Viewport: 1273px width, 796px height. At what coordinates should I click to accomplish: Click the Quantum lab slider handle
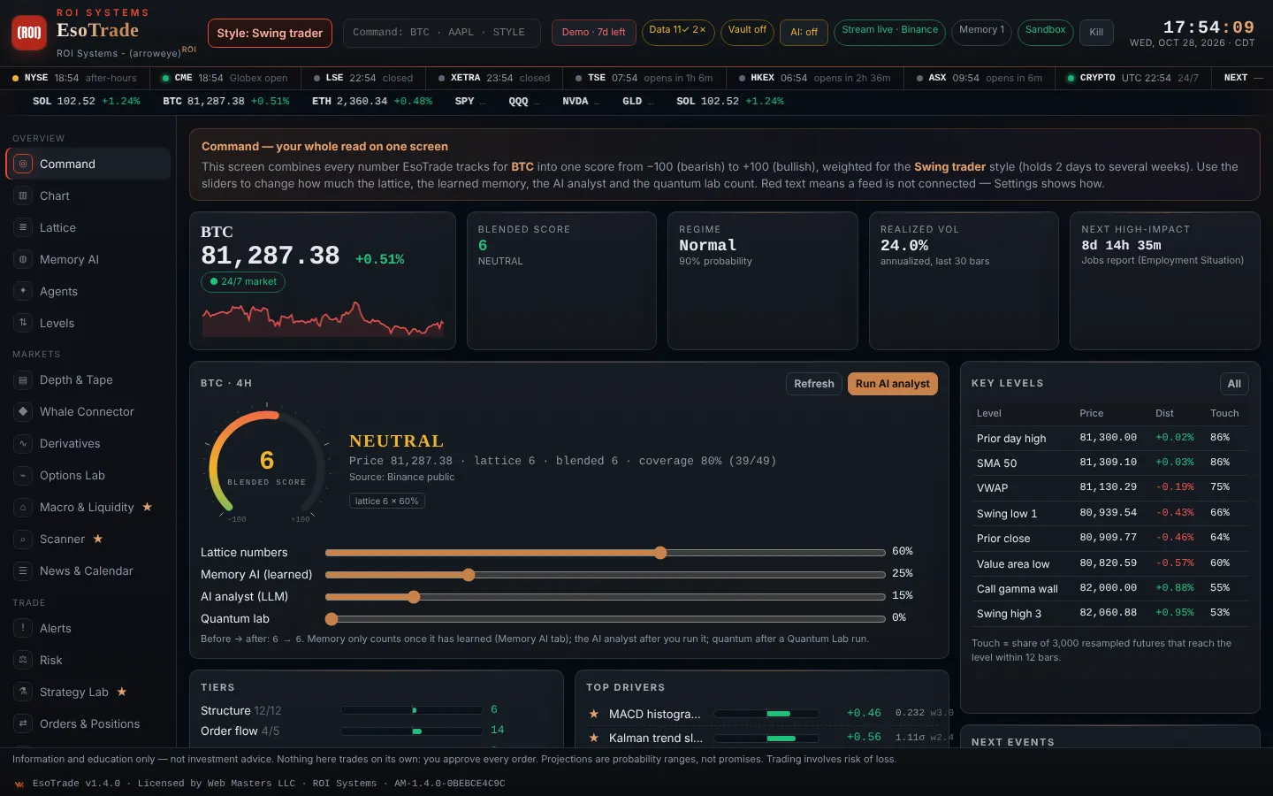pyautogui.click(x=332, y=619)
